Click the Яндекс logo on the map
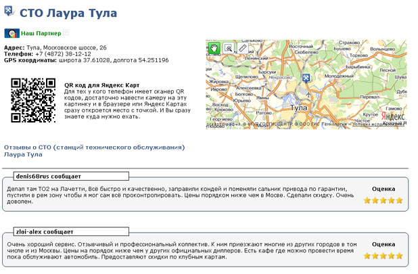The height and width of the screenshot is (274, 418). click(x=391, y=116)
